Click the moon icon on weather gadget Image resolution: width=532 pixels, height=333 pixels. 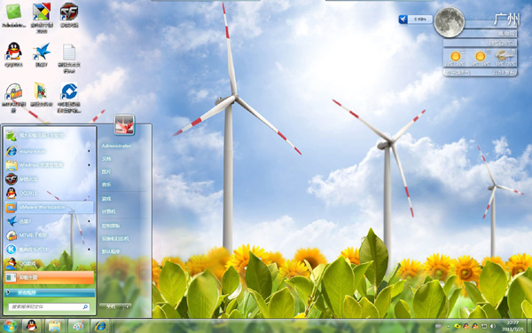(x=450, y=22)
